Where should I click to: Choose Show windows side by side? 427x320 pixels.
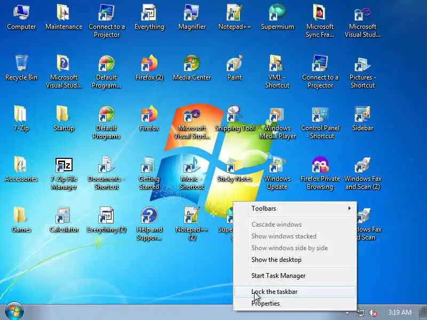[295, 248]
